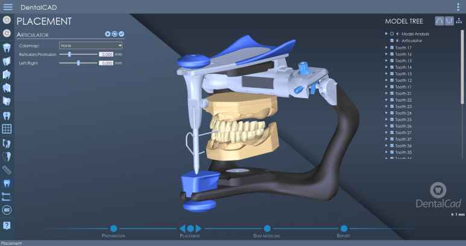Viewport: 466px width, 246px height.
Task: Click the Retrusion/Protrusion slider handle
Action: pyautogui.click(x=70, y=54)
